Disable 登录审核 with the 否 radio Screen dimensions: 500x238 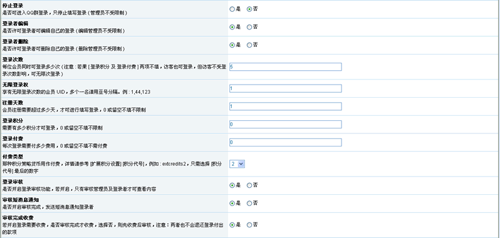tap(249, 185)
